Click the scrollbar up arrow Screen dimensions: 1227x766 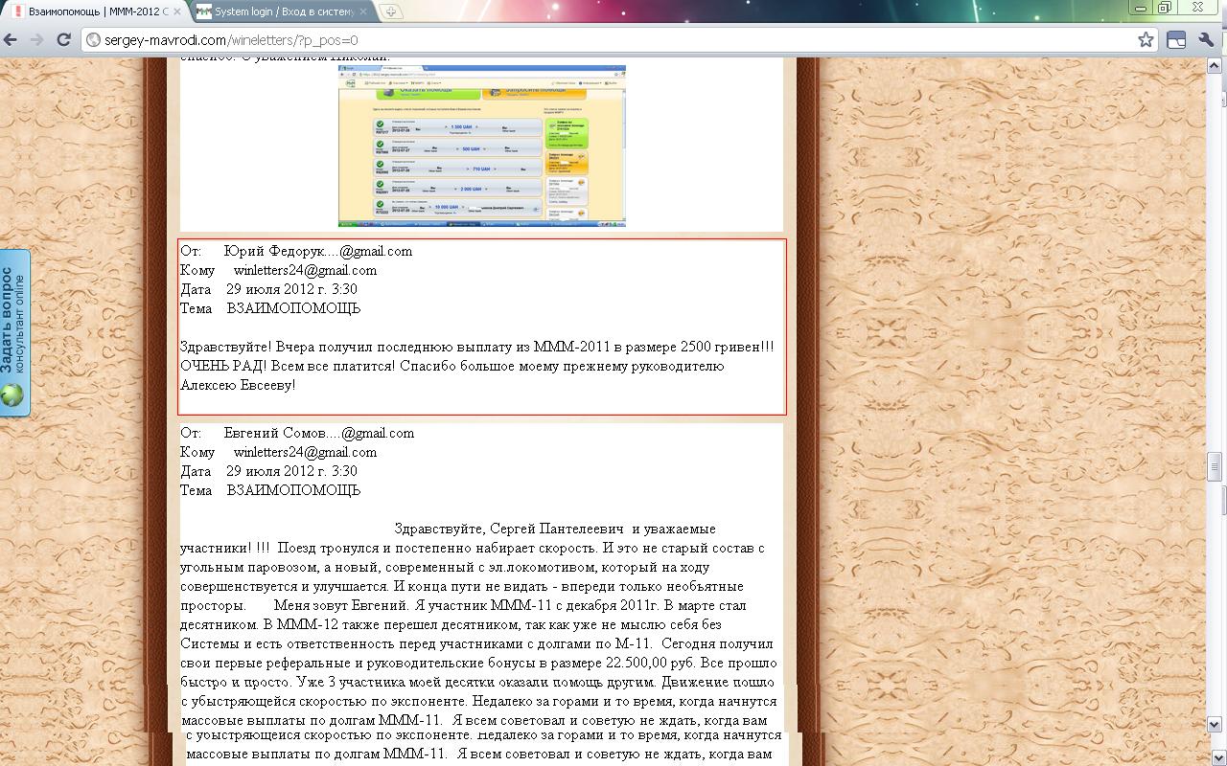(x=1215, y=65)
